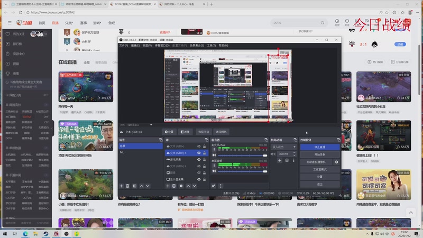
Task: Click 开始录制 start recording button
Action: coord(320,154)
